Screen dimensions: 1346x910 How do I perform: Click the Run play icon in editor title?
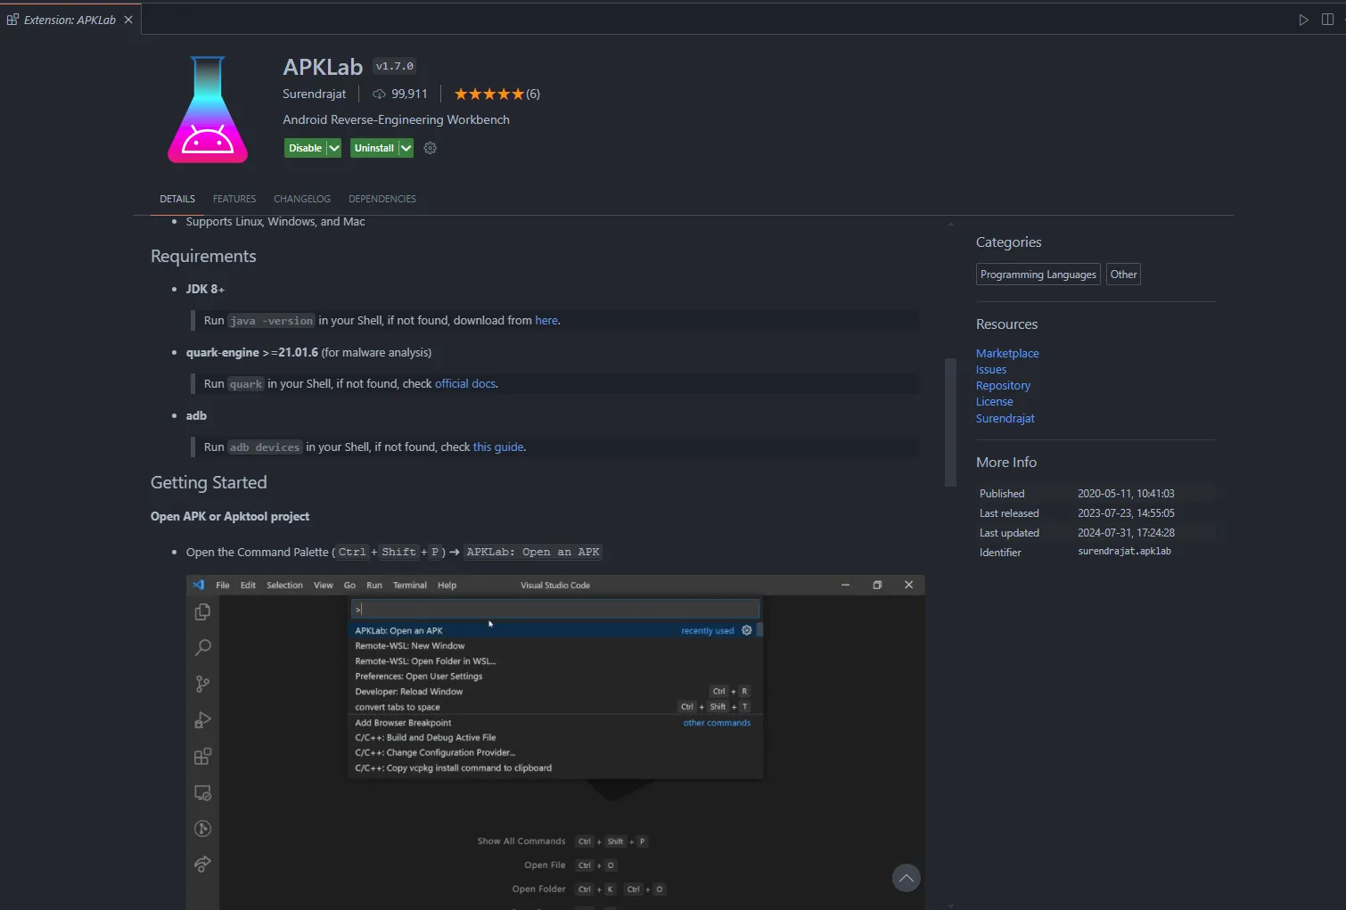[x=1303, y=20]
